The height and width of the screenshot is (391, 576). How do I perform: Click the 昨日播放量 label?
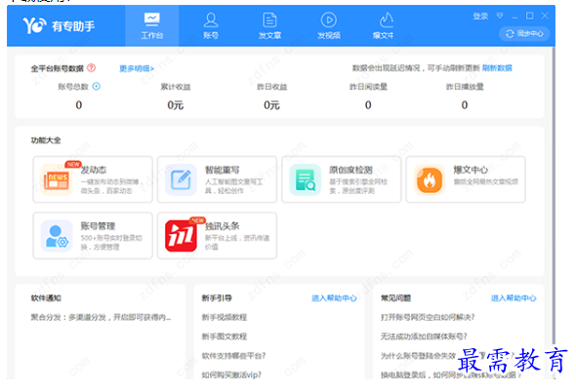point(465,87)
